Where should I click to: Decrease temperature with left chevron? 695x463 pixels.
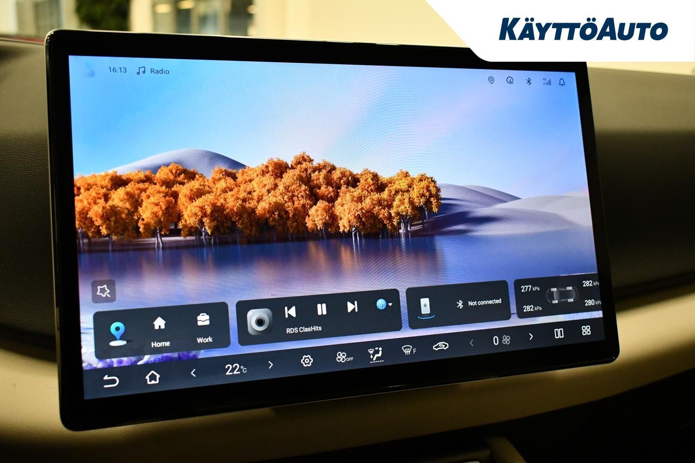click(193, 373)
